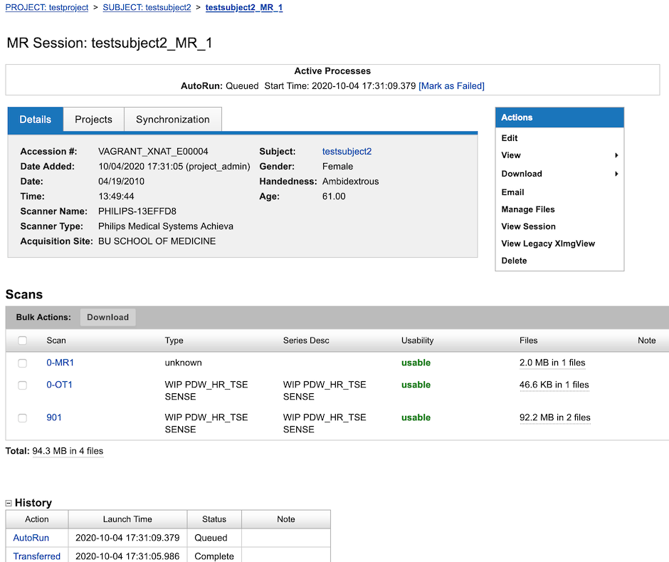Select Email in the Actions panel
Viewport: 669px width, 562px height.
click(512, 192)
